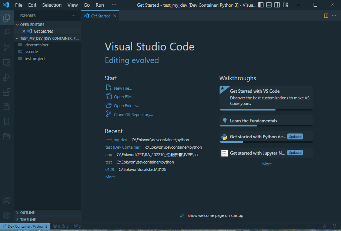Toggle Primary Side Bar visibility
The height and width of the screenshot is (231, 341).
coord(261,5)
